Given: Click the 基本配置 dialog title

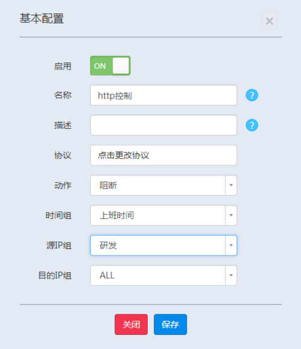Looking at the screenshot, I should coord(42,18).
